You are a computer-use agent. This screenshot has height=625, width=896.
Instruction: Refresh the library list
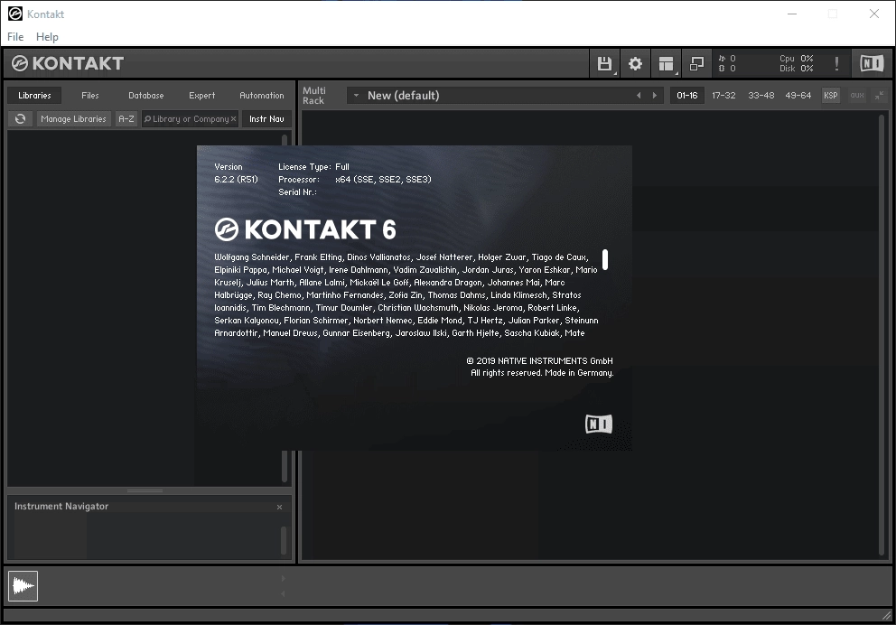click(x=20, y=119)
